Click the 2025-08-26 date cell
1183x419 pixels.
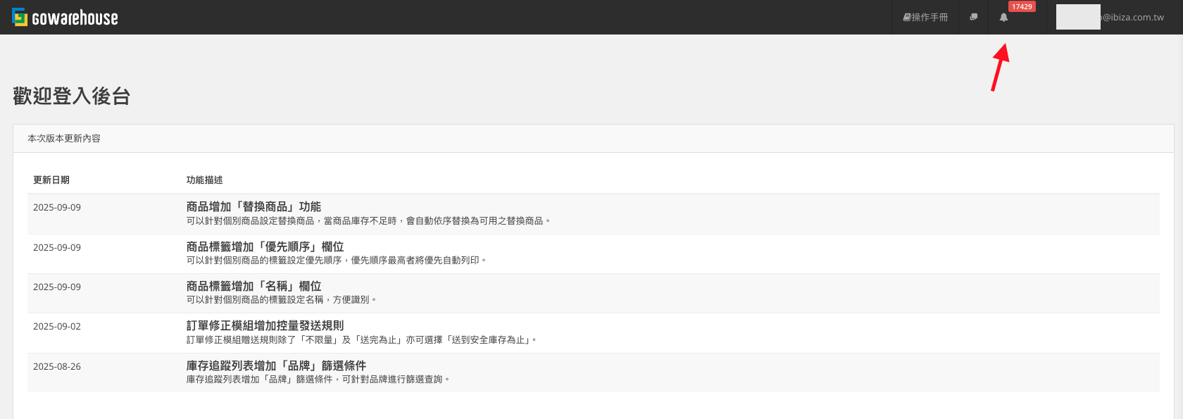[x=57, y=367]
